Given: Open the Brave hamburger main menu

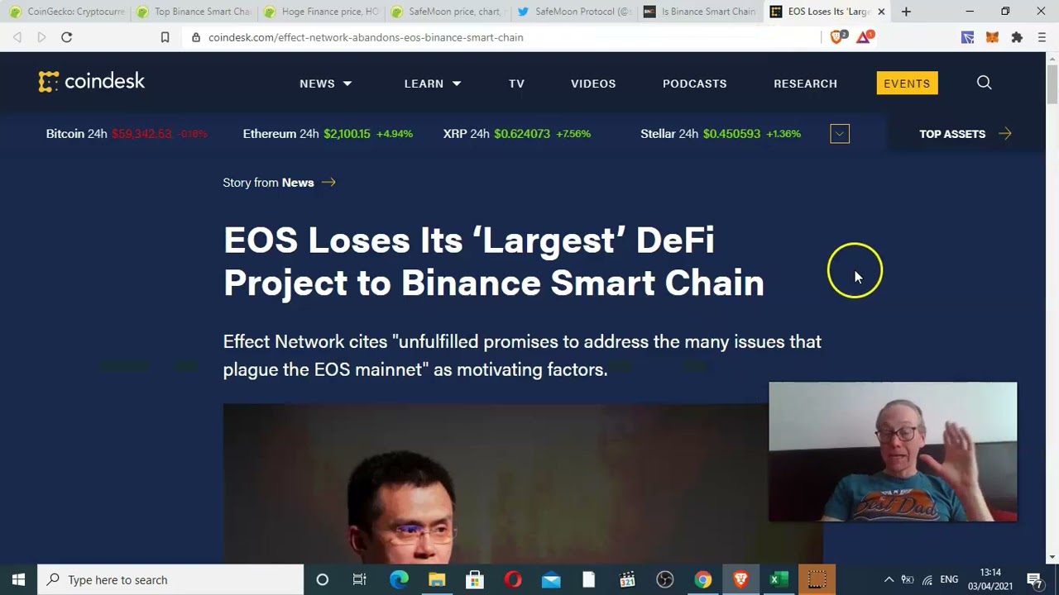Looking at the screenshot, I should [1042, 37].
